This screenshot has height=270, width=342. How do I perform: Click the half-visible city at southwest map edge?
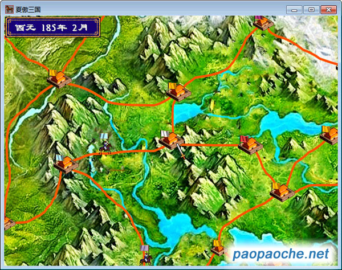(x=9, y=222)
